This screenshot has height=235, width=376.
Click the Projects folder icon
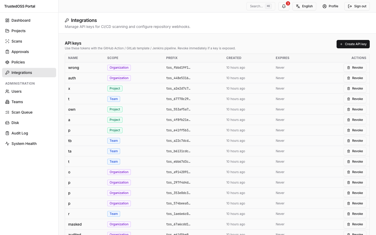coord(7,31)
